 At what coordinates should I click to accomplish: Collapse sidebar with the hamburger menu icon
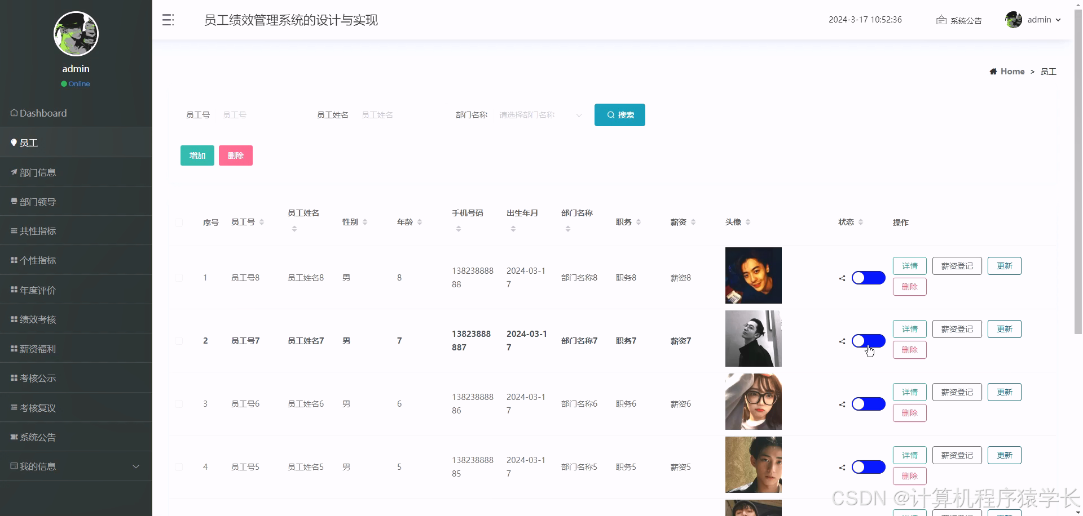tap(168, 20)
